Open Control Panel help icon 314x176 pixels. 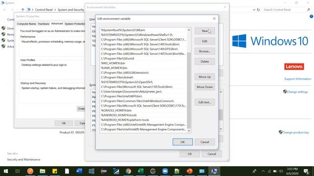coord(312,16)
